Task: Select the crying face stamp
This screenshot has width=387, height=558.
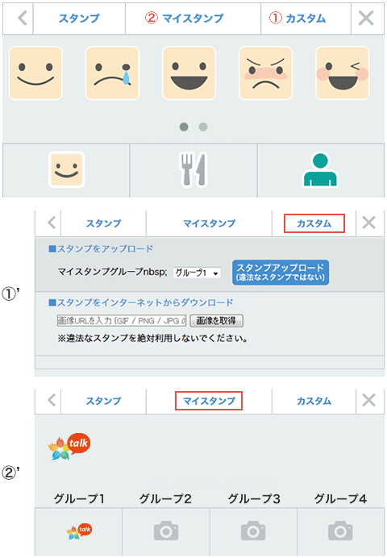Action: tap(112, 73)
